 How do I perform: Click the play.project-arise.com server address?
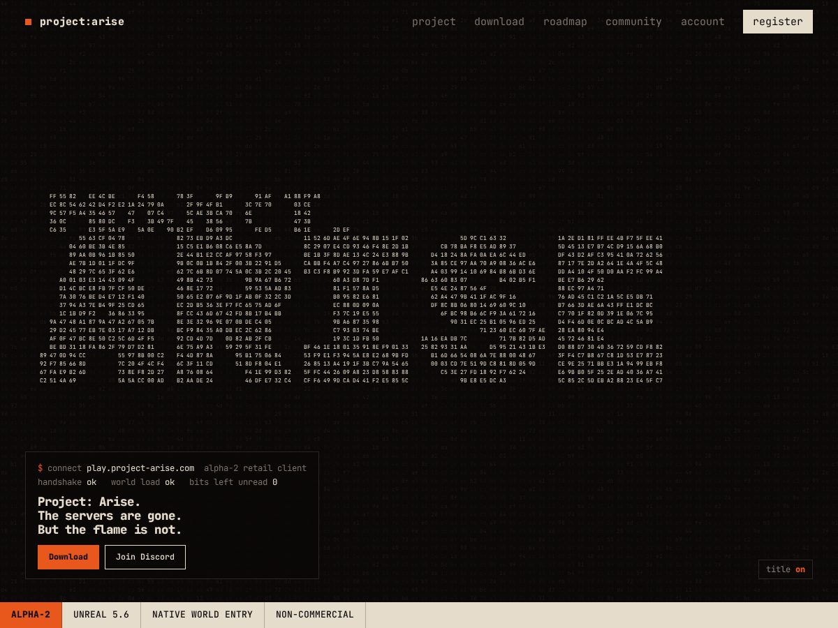coord(140,468)
